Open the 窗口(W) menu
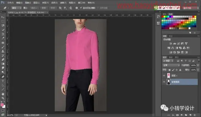Screen dimensions: 201x117 pos(82,3)
